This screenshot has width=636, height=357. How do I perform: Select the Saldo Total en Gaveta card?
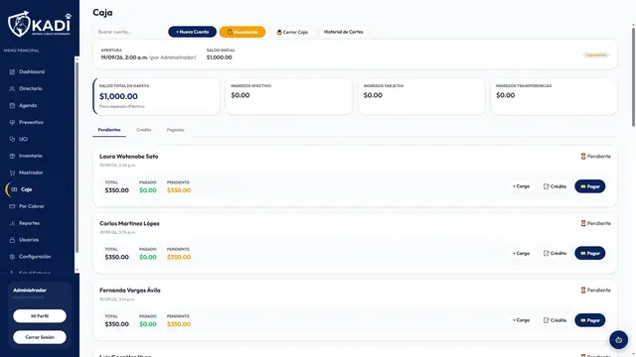click(x=157, y=96)
